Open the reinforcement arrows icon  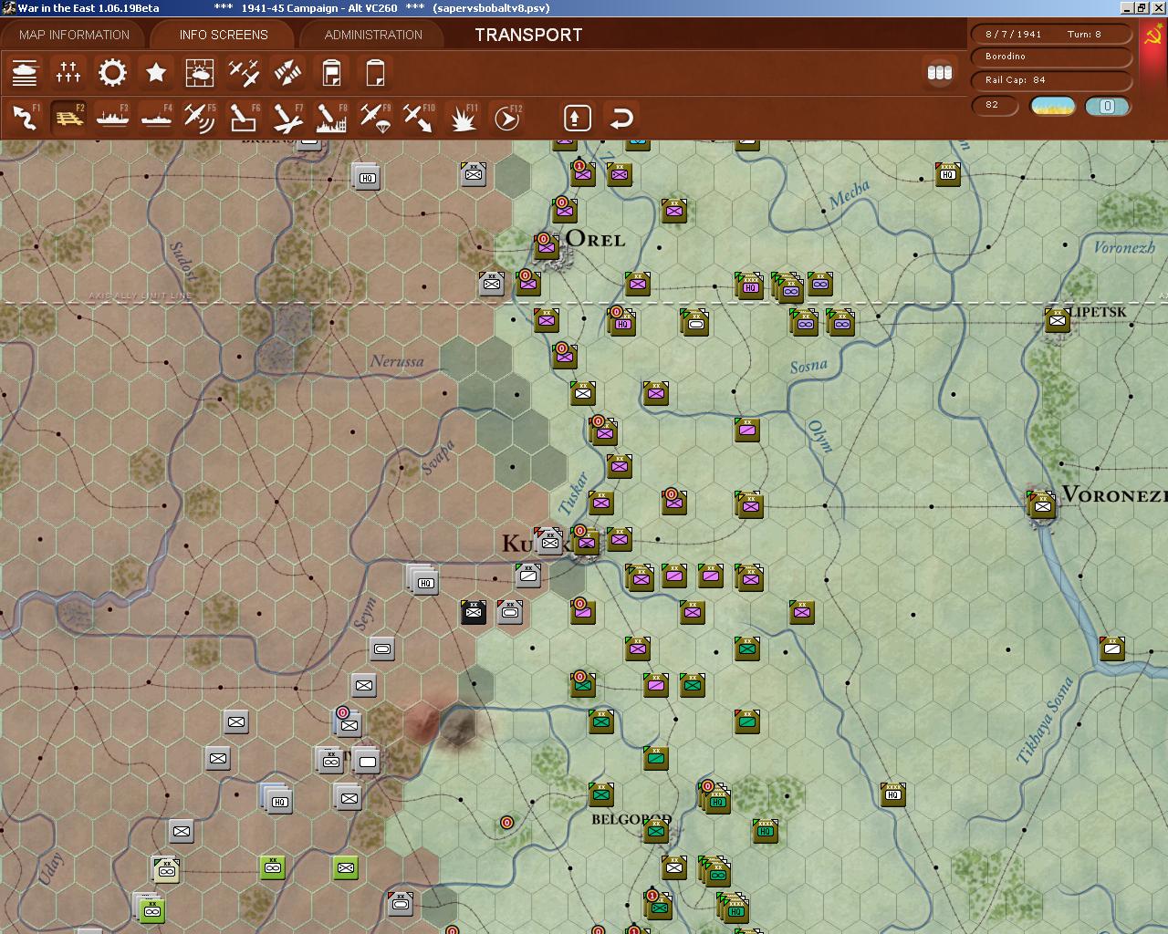287,73
